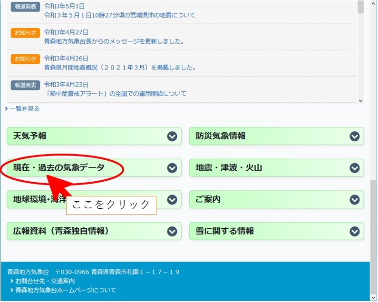The image size is (378, 302).
Task: Click the 防災気象情報 down-arrow icon
Action: pos(354,136)
